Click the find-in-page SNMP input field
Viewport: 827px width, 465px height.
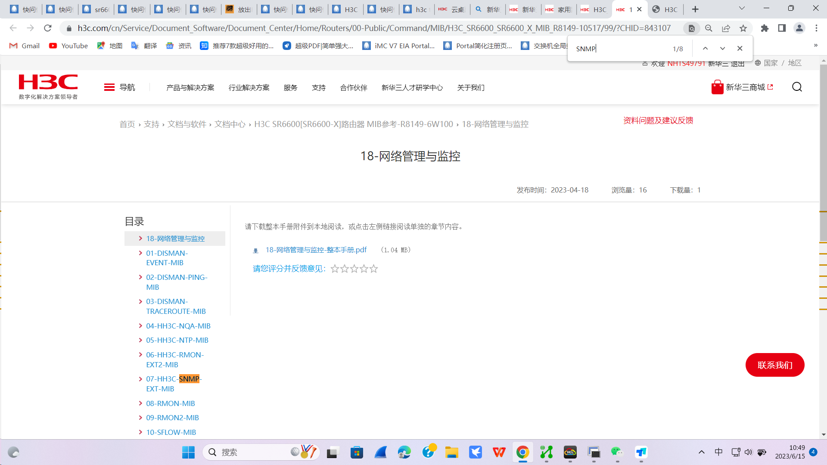click(x=620, y=49)
